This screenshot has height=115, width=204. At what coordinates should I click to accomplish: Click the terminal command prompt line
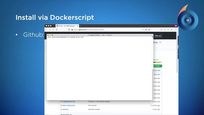65,37
